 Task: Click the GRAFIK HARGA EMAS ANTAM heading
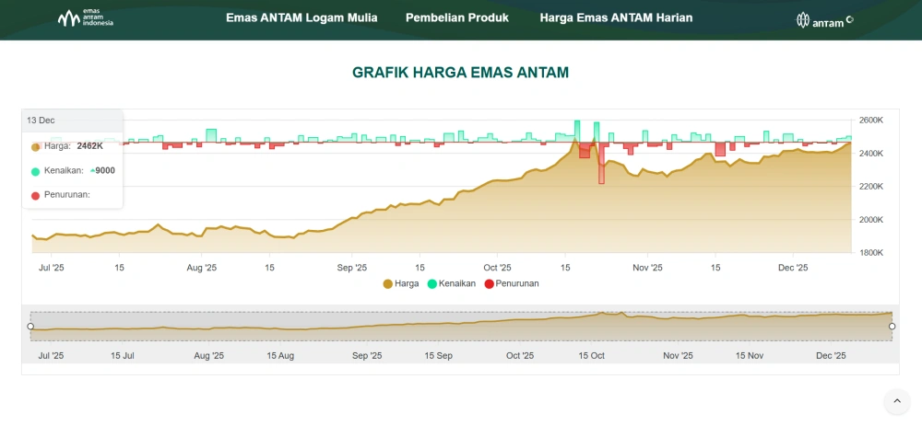pyautogui.click(x=460, y=73)
